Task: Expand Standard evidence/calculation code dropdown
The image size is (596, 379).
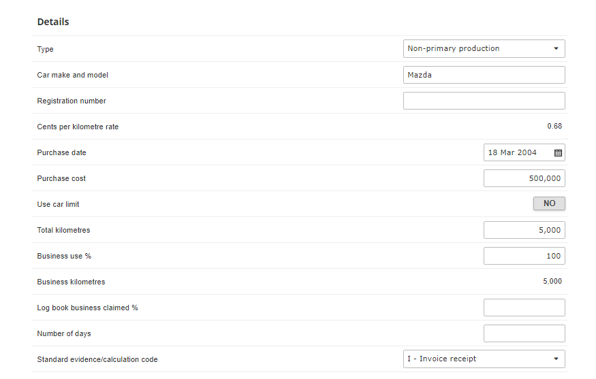Action: click(x=484, y=359)
